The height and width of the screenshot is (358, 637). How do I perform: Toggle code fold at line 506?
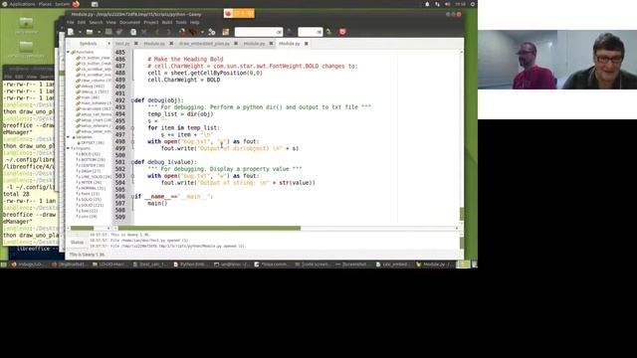(x=132, y=197)
